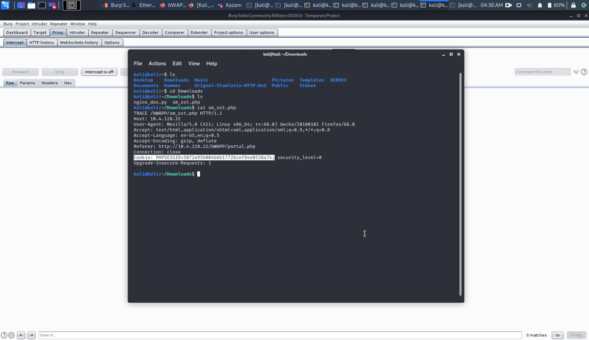Go to next search match arrow
This screenshot has width=589, height=340.
coord(31,335)
